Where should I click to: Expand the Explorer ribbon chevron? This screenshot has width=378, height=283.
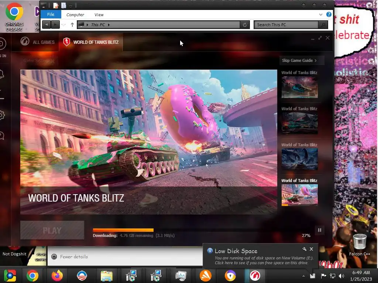(x=321, y=14)
